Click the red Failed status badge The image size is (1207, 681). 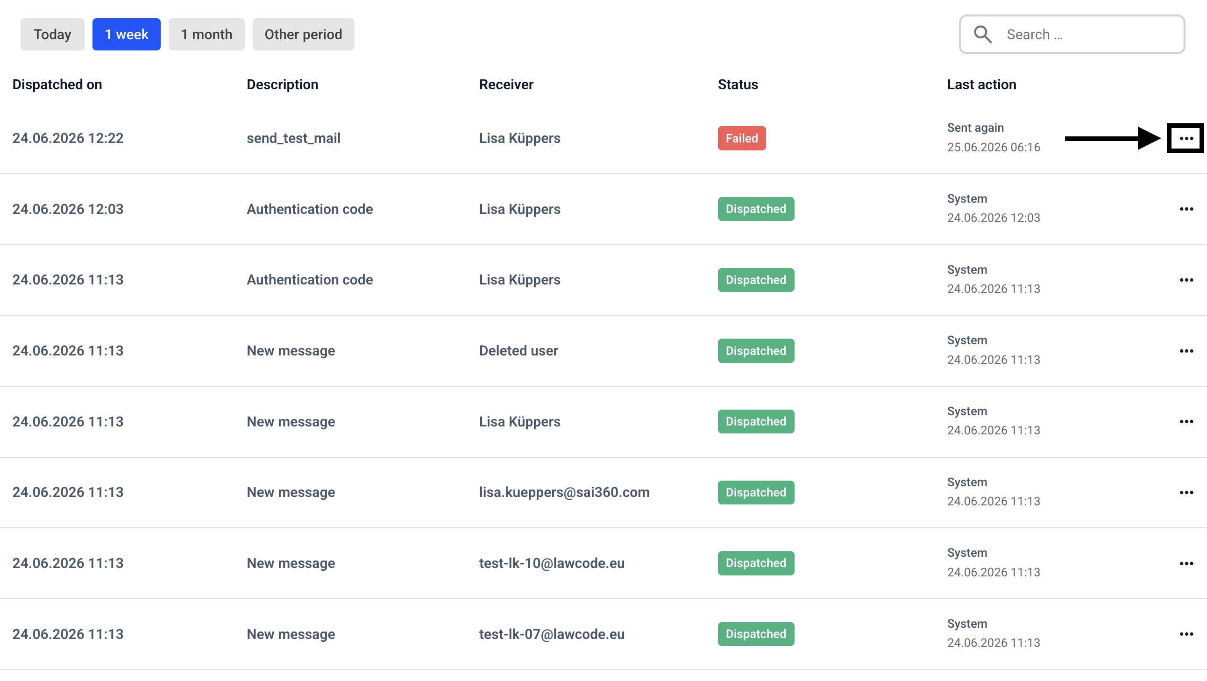click(742, 138)
